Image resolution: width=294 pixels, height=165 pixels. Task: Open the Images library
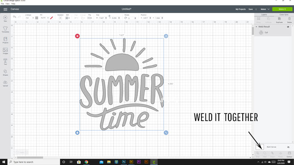[x=5, y=51]
